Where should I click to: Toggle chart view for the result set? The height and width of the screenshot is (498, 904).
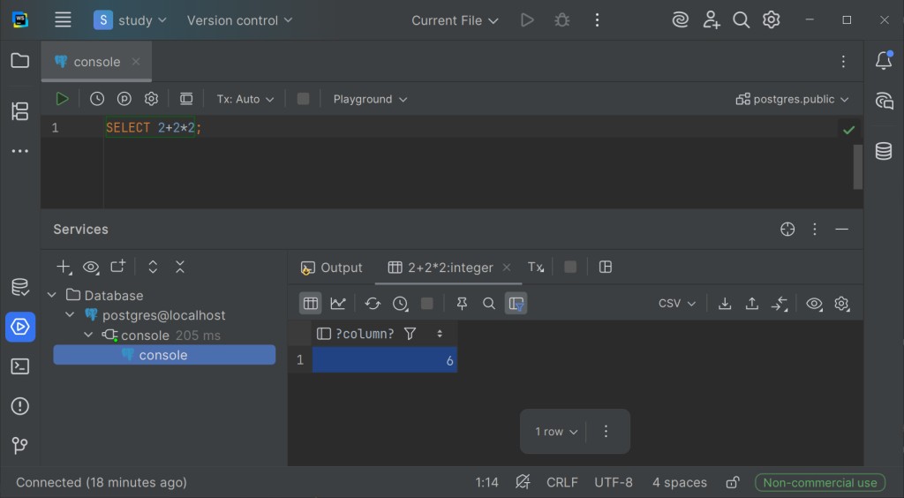tap(338, 304)
